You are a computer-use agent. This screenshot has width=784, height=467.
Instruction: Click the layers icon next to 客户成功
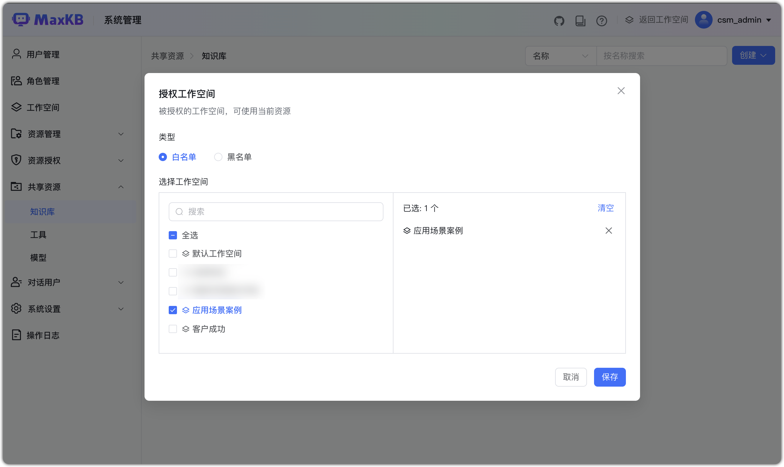click(x=186, y=329)
